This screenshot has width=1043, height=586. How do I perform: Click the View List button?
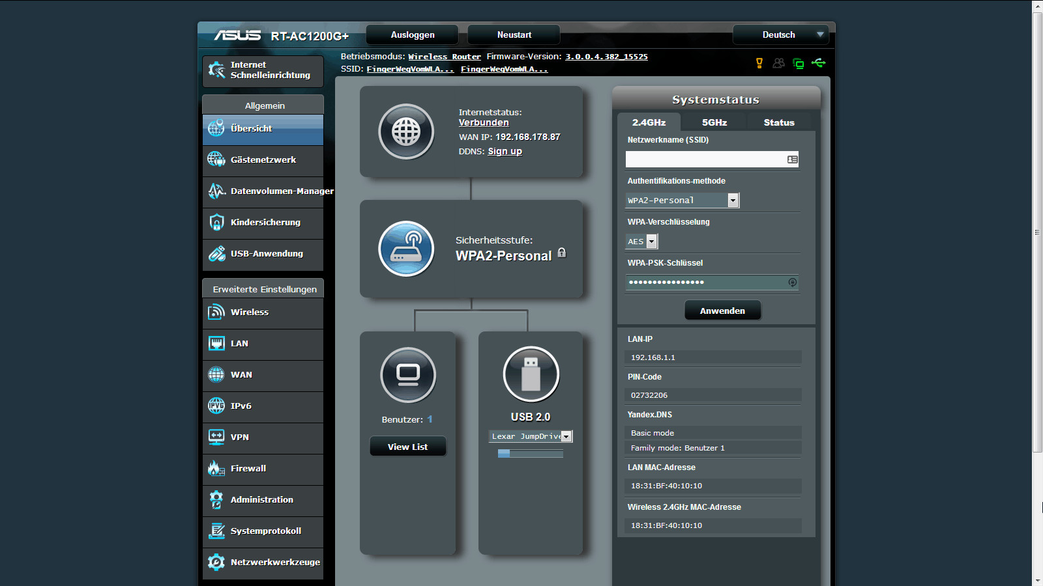pos(408,447)
